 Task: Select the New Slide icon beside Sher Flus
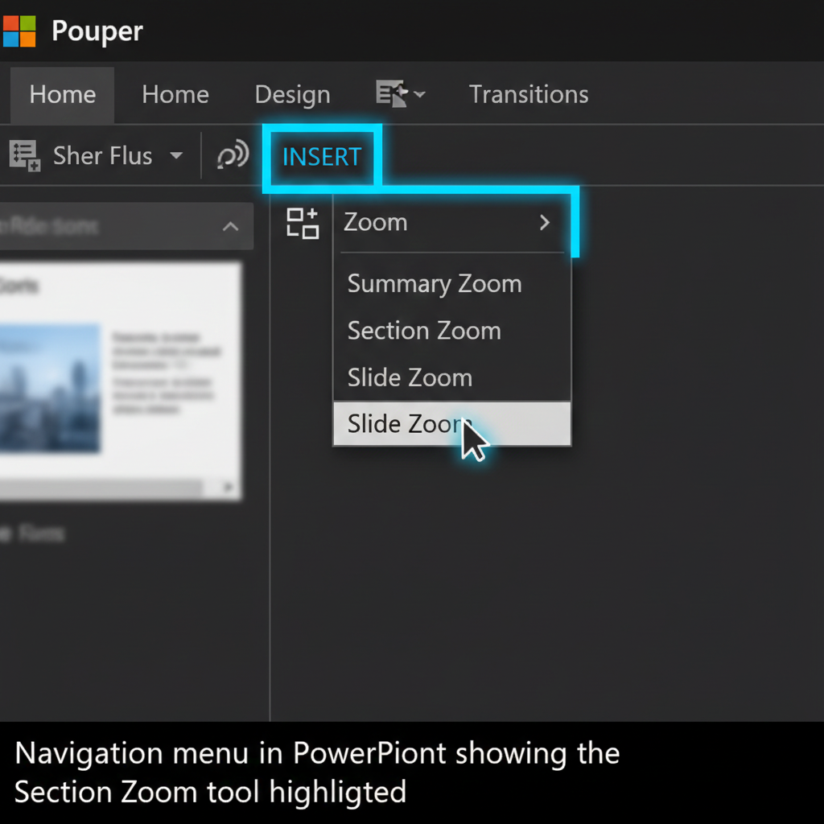24,155
